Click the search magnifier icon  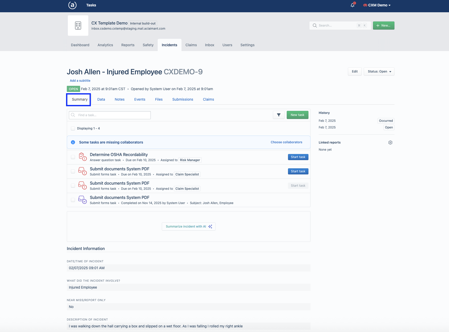[315, 26]
